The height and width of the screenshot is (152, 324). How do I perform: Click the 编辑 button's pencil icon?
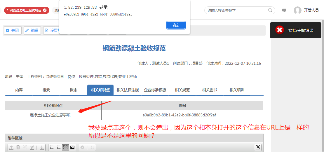tap(27, 31)
